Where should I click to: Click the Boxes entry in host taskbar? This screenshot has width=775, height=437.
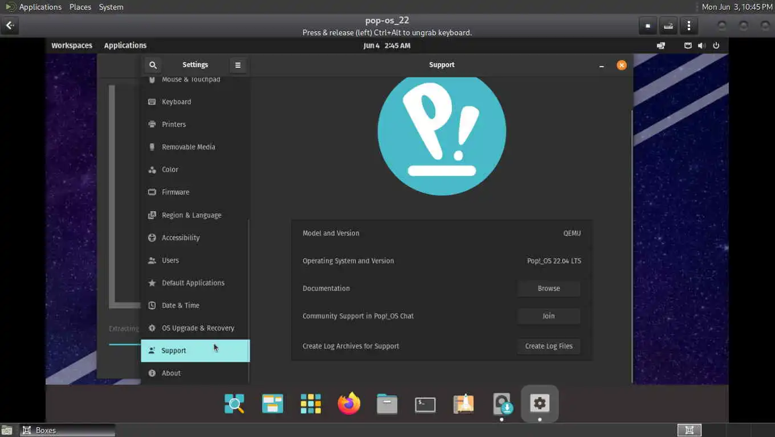(x=68, y=430)
